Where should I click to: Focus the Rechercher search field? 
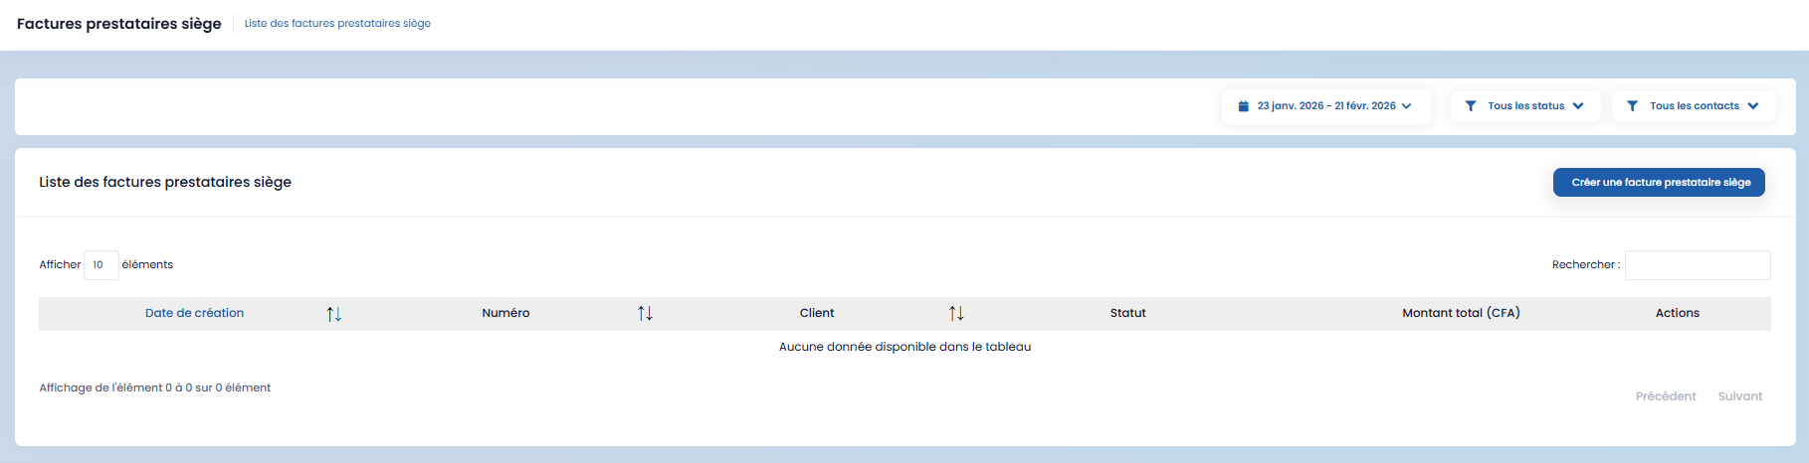point(1697,265)
